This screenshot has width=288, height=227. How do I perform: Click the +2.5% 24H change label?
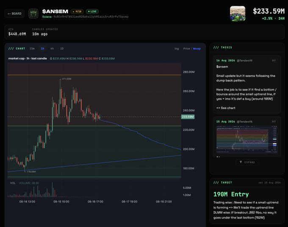pos(273,18)
